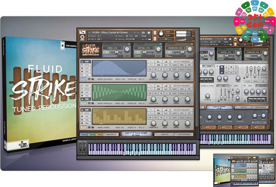Move the pitch bend wheel
Image resolution: width=276 pixels, height=187 pixels.
[80, 147]
